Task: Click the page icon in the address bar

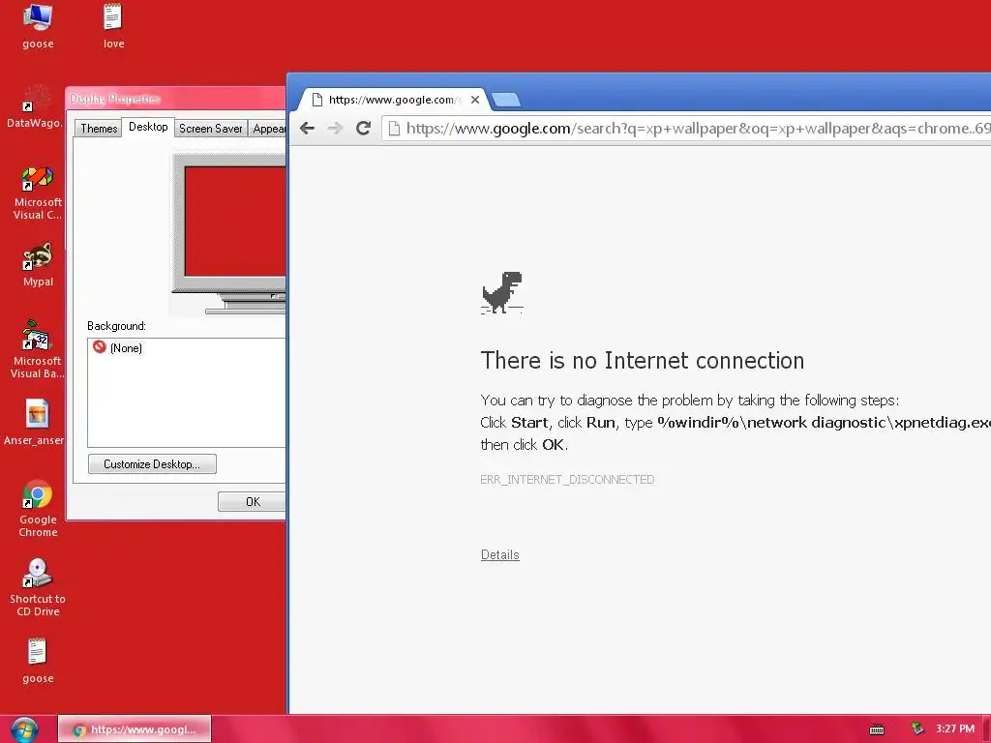Action: click(x=394, y=129)
